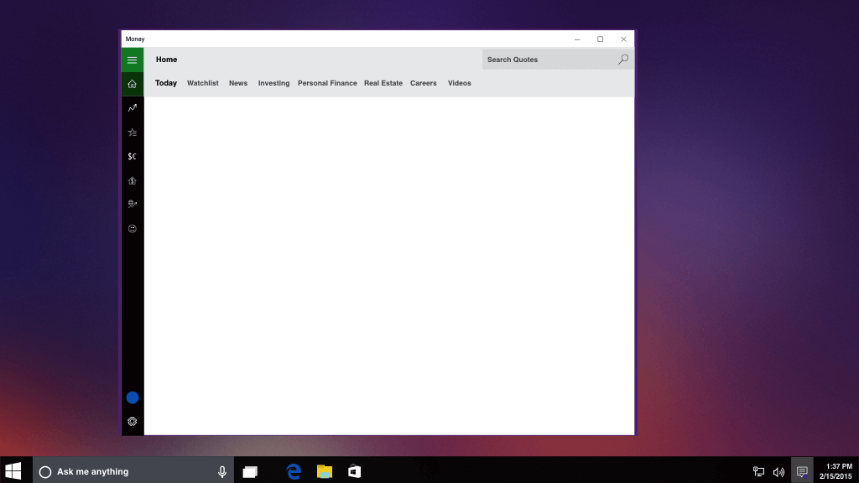Image resolution: width=859 pixels, height=483 pixels.
Task: Open the Windows Start menu
Action: click(x=13, y=471)
